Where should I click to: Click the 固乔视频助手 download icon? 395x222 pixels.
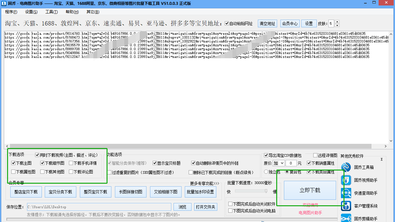pos(346,180)
